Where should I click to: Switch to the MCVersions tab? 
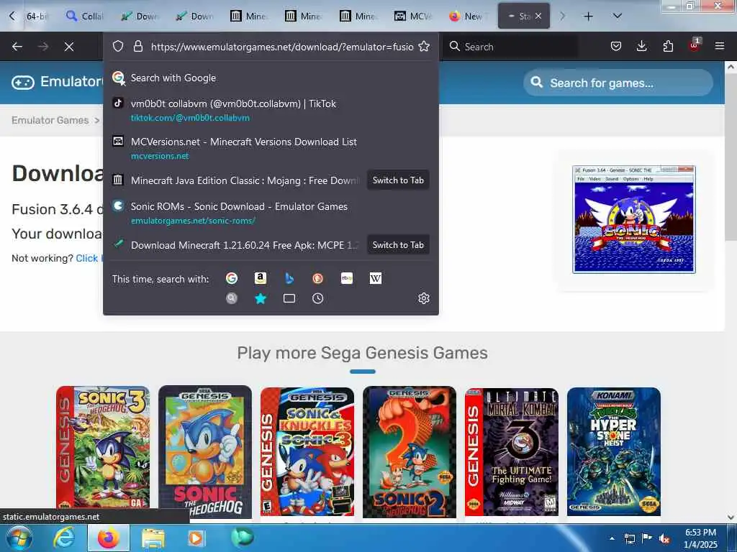click(x=413, y=16)
